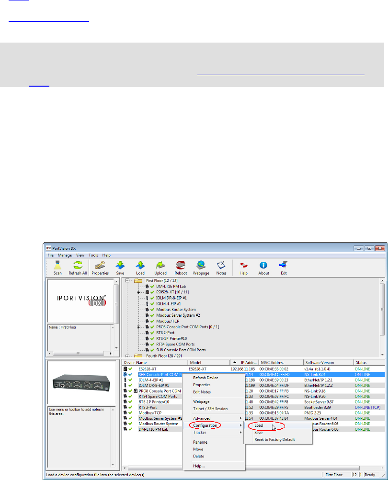Expand the Advanced submenu arrow
388x480 pixels.
click(241, 418)
